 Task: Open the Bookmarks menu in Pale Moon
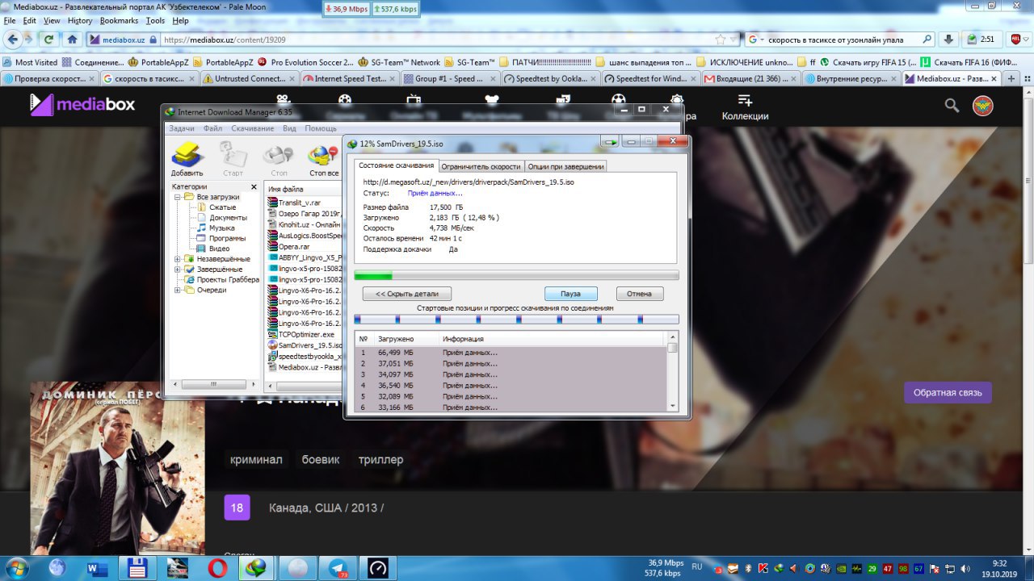coord(119,20)
